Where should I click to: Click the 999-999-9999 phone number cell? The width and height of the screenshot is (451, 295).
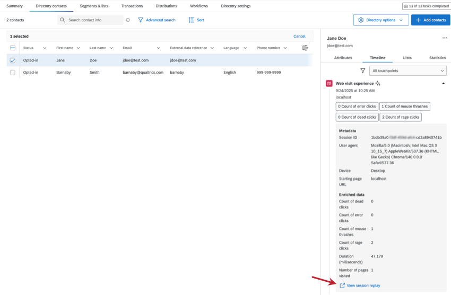pos(268,73)
